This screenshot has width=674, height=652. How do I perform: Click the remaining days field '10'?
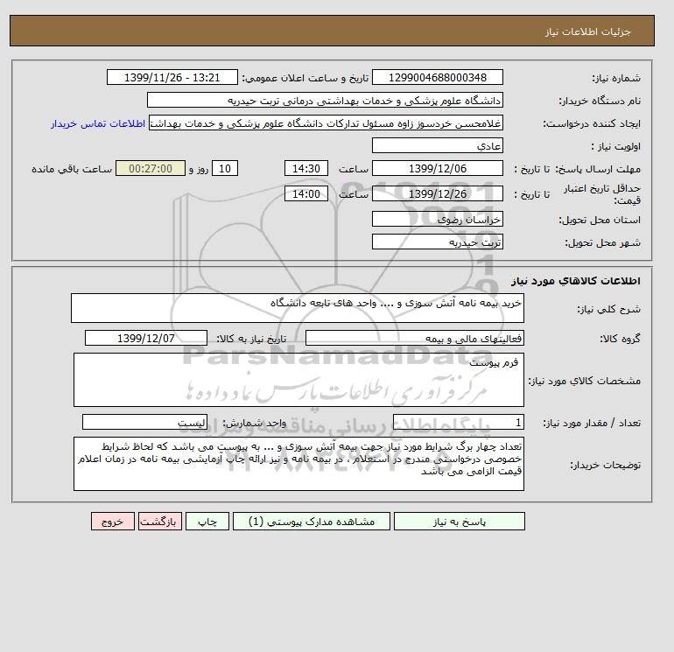tap(225, 169)
